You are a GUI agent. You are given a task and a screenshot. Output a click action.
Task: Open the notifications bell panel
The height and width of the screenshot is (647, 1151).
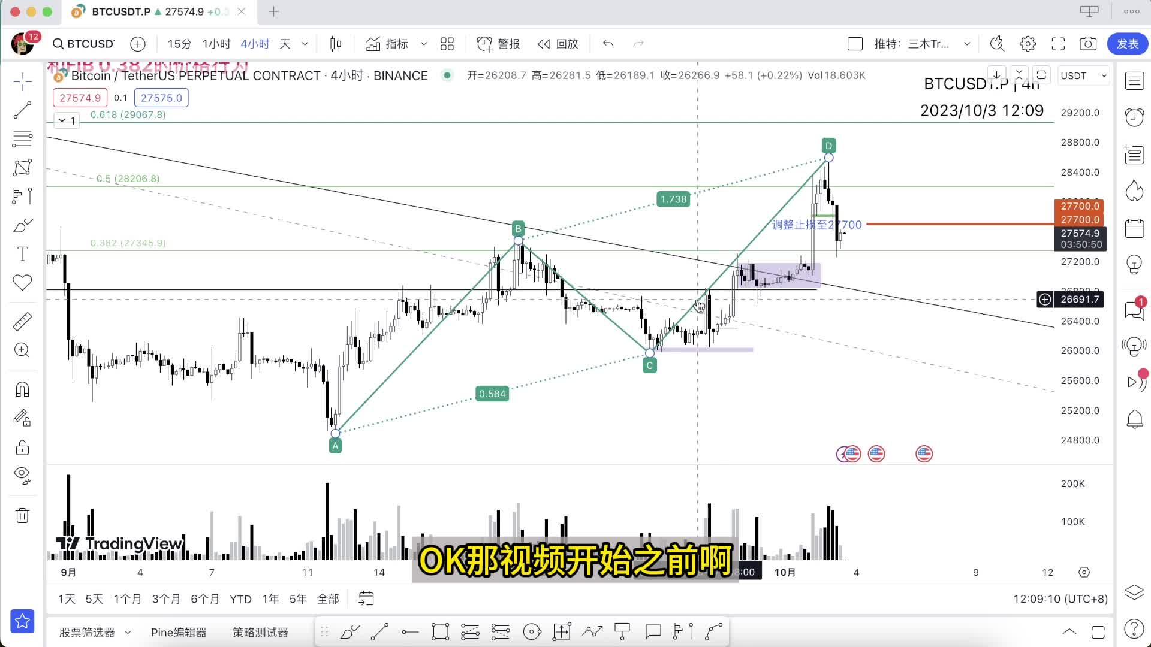(x=1134, y=419)
